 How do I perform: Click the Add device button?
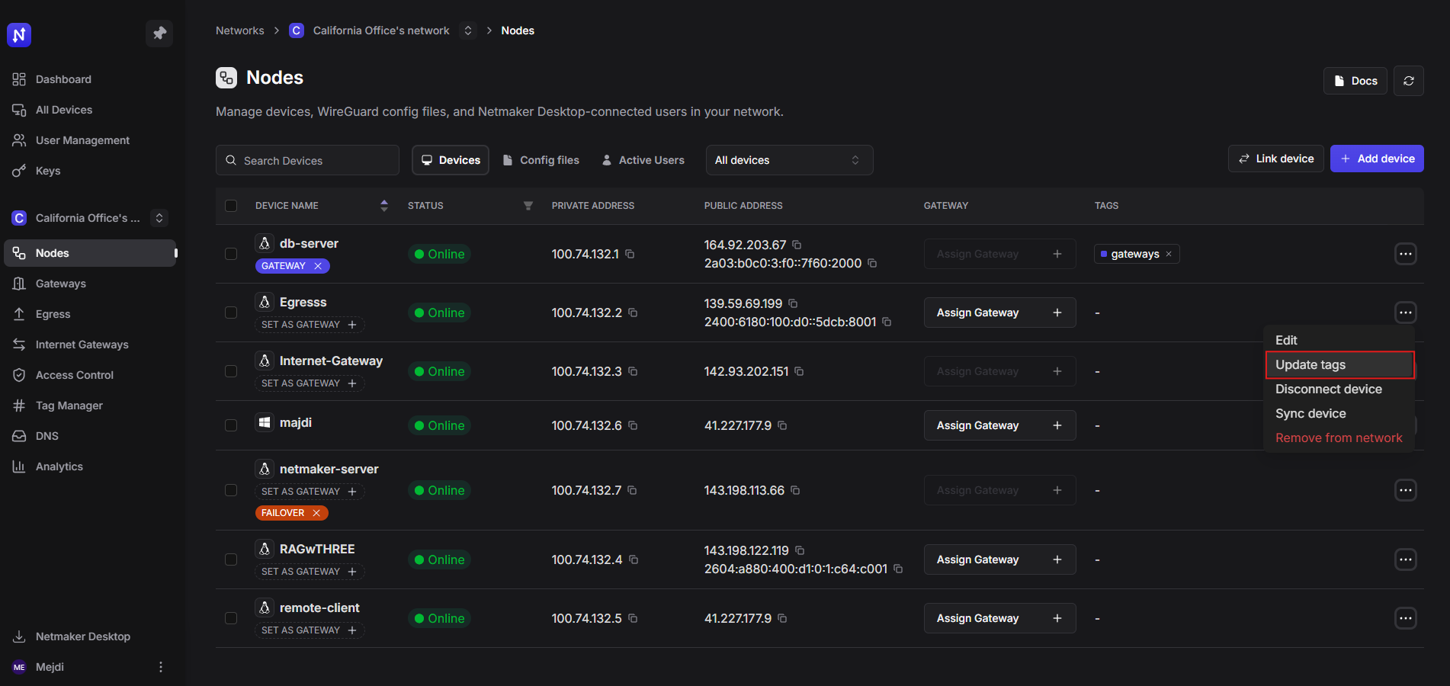(1376, 159)
